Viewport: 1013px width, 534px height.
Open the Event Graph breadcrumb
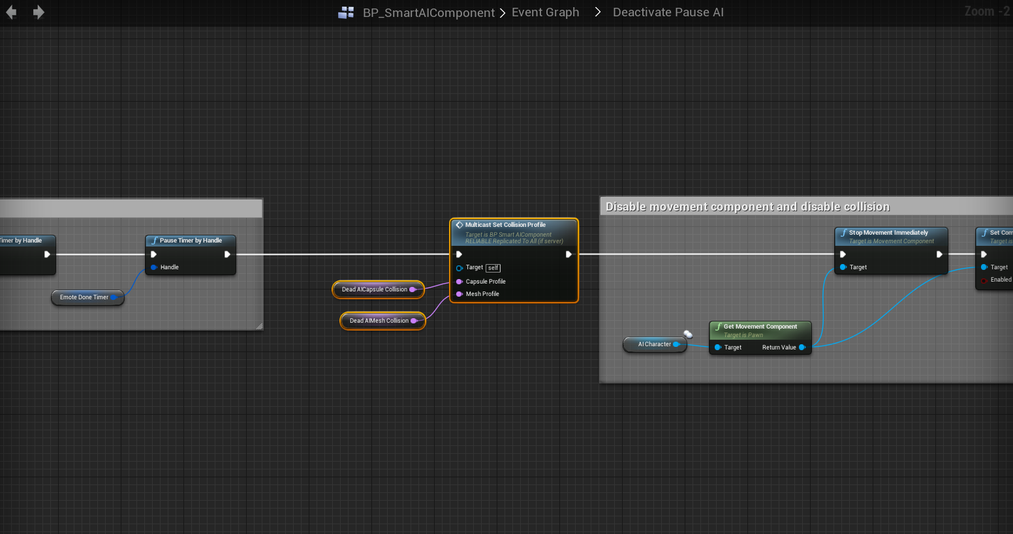(545, 12)
